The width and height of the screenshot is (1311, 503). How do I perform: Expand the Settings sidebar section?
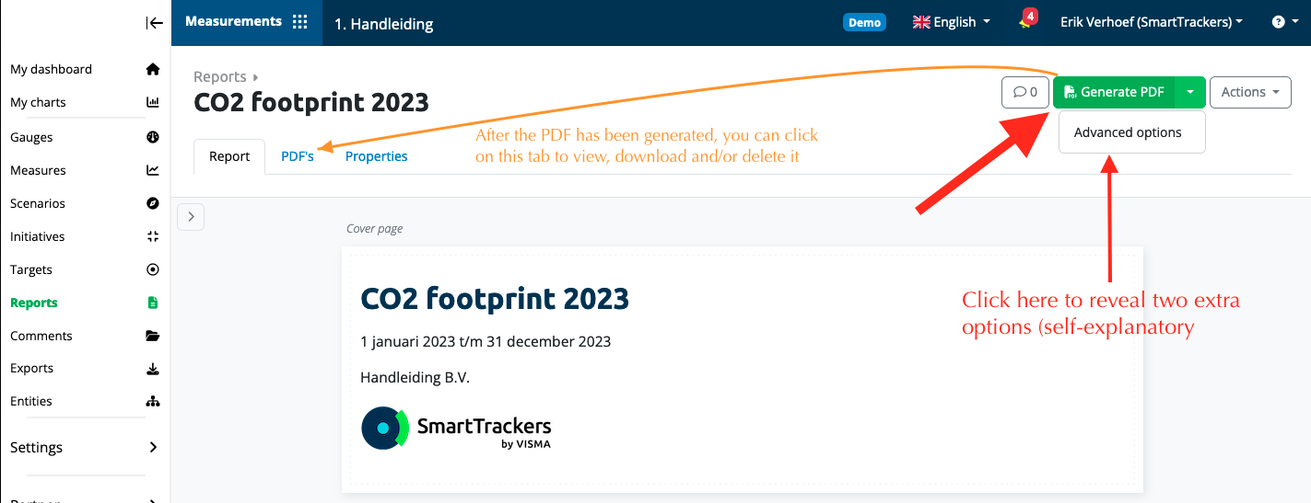85,447
